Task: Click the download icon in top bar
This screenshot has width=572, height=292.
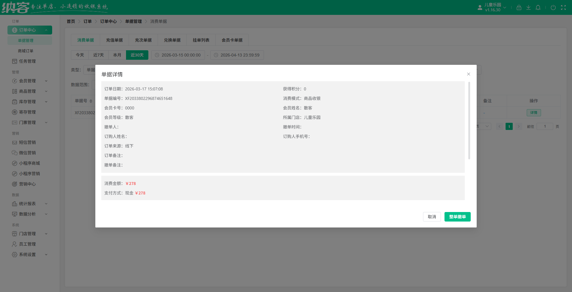Action: click(x=528, y=7)
